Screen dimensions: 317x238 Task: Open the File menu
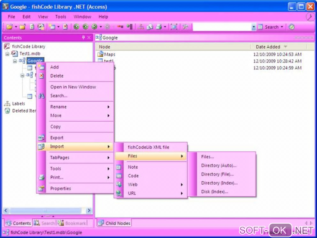click(x=11, y=17)
